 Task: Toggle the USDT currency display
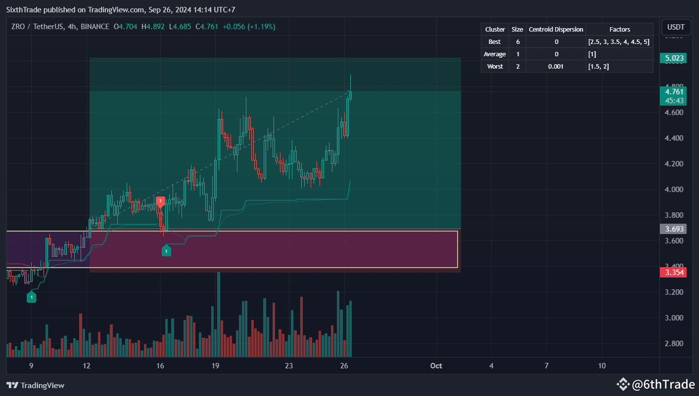pyautogui.click(x=676, y=27)
